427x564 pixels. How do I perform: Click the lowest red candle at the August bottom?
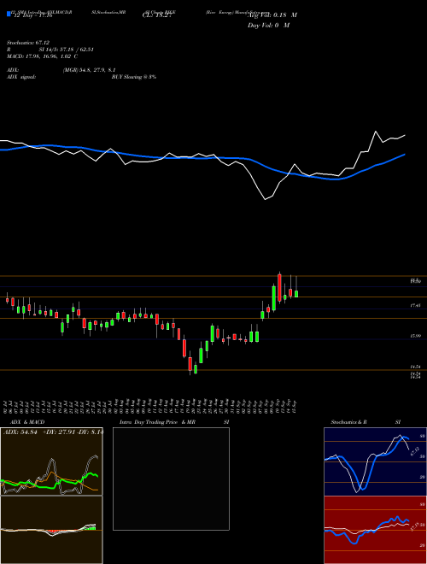coord(190,364)
